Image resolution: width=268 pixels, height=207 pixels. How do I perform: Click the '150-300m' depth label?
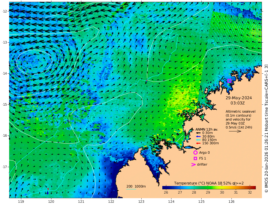coord(210,143)
